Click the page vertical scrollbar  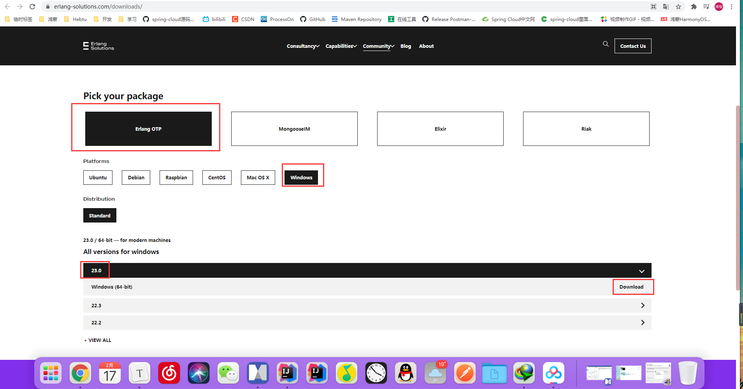pyautogui.click(x=738, y=198)
